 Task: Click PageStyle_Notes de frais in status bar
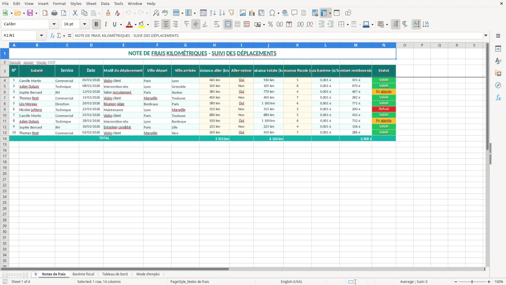[190, 282]
